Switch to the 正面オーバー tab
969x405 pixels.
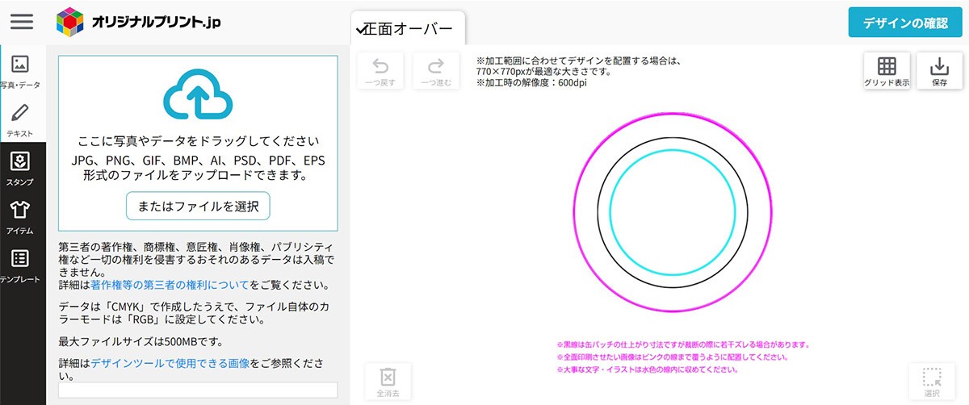pos(408,30)
